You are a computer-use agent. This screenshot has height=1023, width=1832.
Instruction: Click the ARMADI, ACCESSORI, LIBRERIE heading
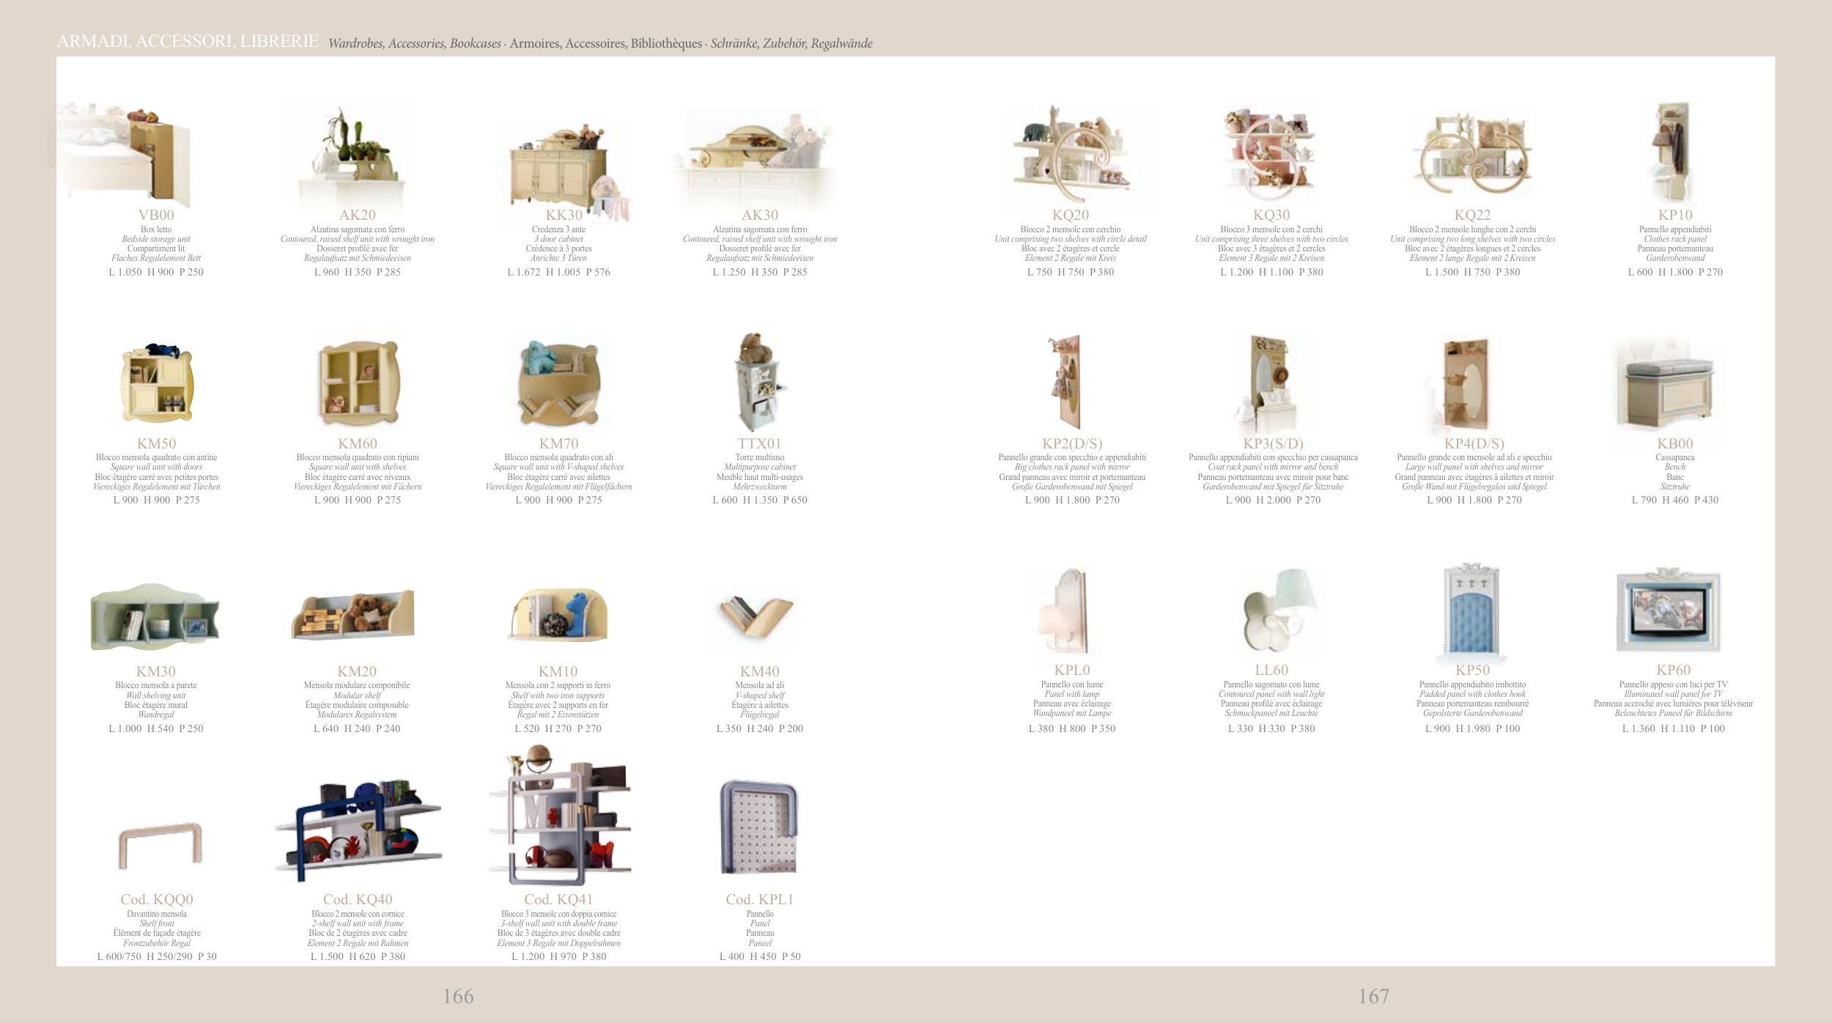coord(188,42)
